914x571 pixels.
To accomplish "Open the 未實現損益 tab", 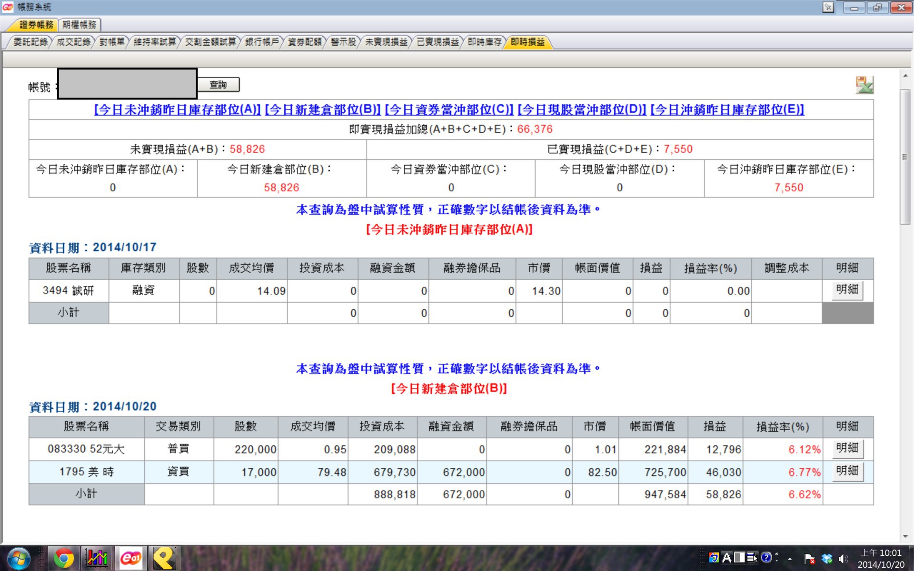I will pos(386,42).
